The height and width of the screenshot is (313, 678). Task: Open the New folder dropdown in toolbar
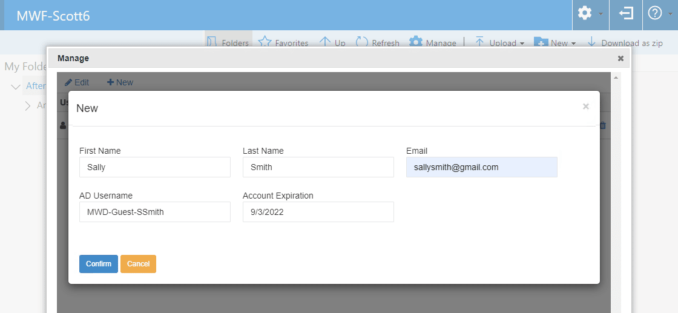pyautogui.click(x=555, y=42)
